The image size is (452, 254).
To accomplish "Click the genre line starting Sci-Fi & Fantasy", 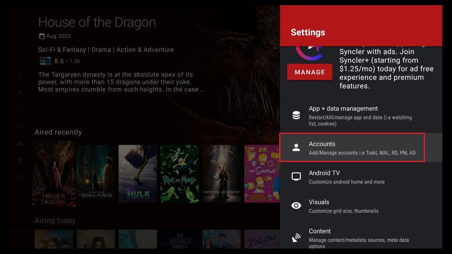I will click(x=106, y=49).
